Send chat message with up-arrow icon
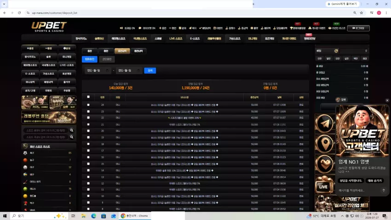This screenshot has height=220, width=391. 384,191
